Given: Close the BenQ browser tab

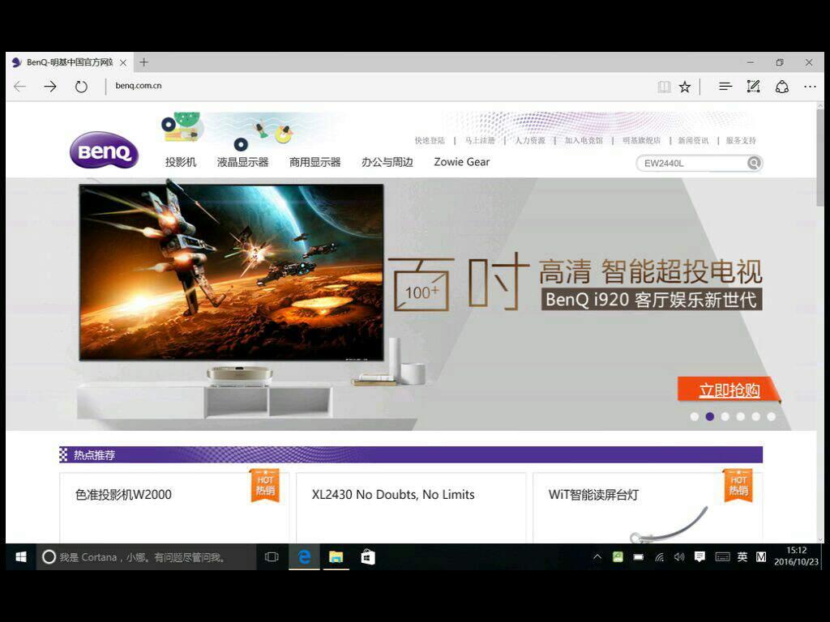Looking at the screenshot, I should tap(123, 62).
